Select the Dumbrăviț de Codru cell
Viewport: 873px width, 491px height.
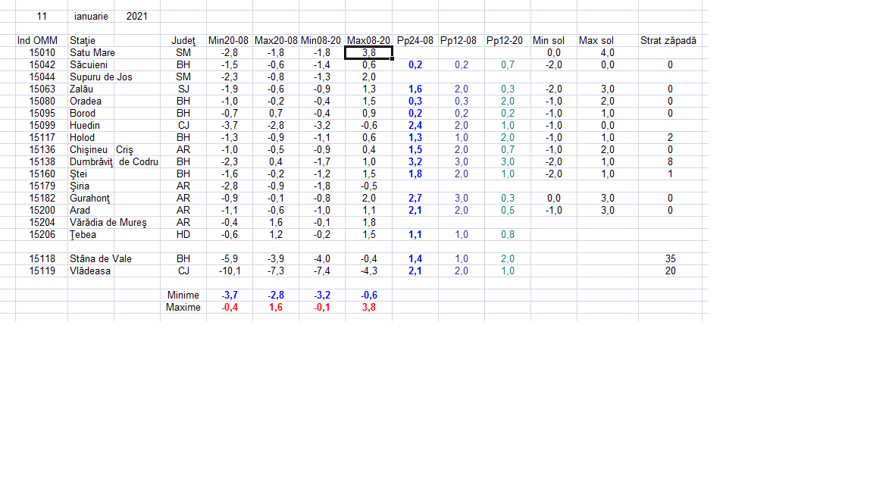click(114, 162)
